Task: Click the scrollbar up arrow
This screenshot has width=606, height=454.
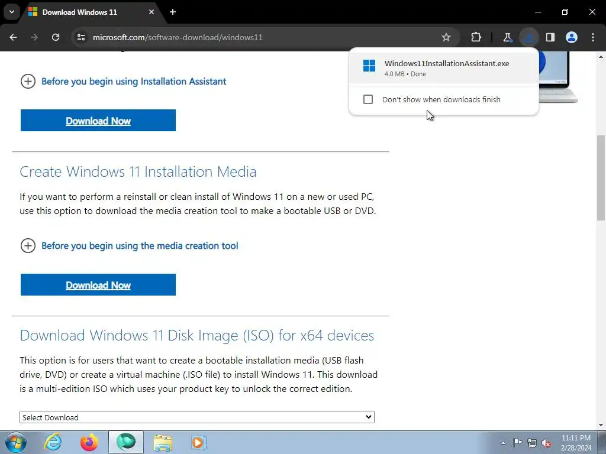Action: (601, 57)
